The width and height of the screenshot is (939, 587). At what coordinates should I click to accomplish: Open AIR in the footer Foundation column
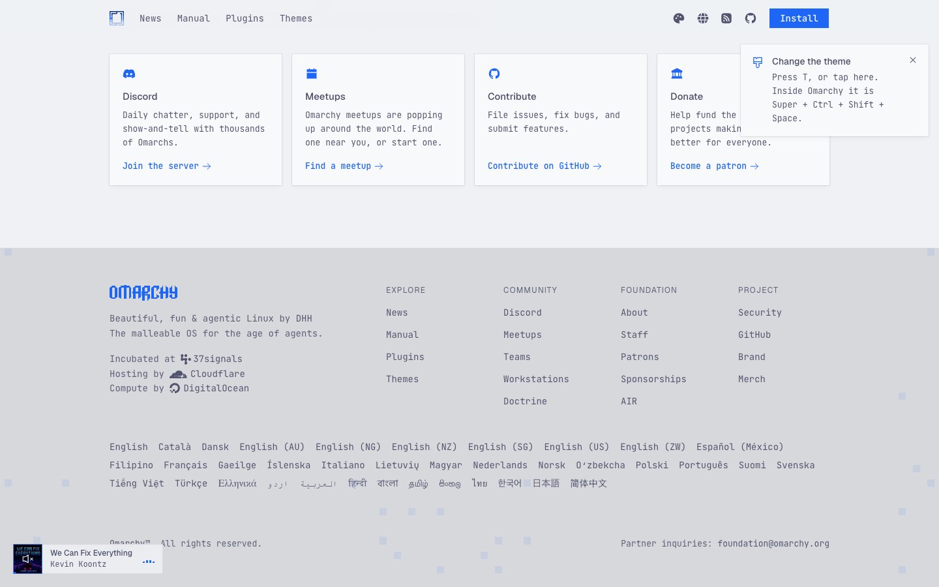(629, 401)
